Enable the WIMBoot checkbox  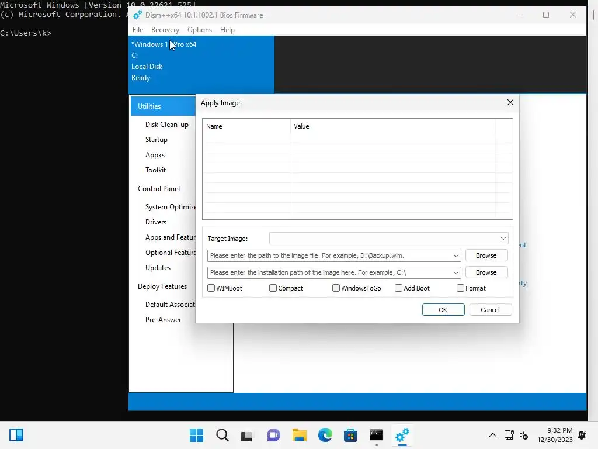click(x=211, y=288)
